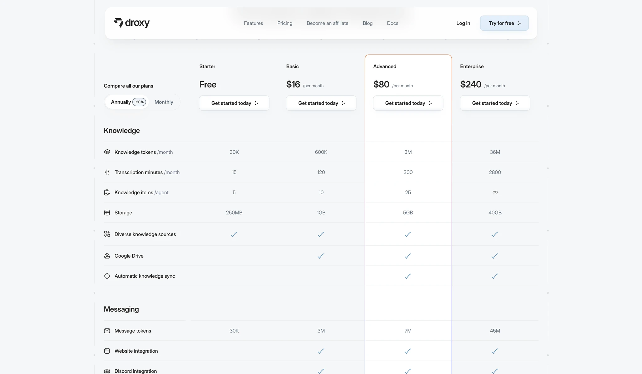Click the Transcription minutes icon
Image resolution: width=642 pixels, height=374 pixels.
tap(107, 172)
